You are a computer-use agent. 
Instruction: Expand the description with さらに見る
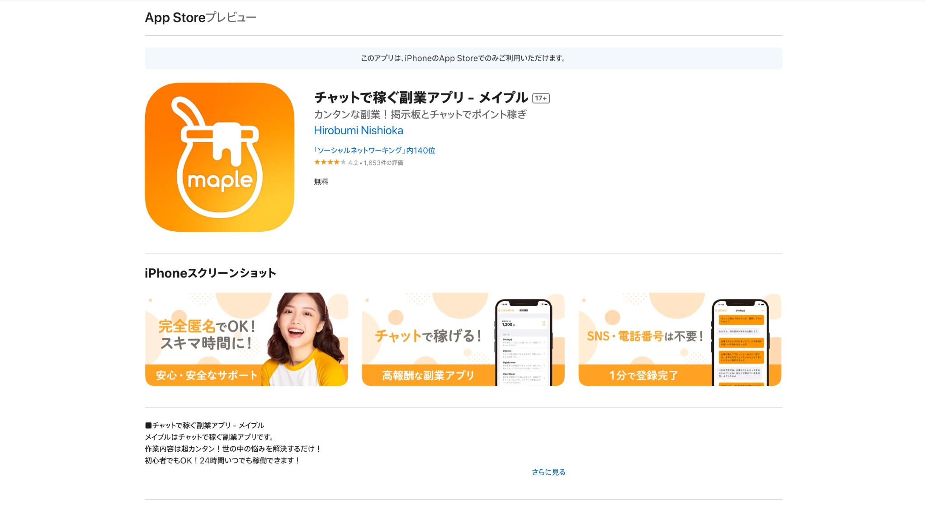[548, 472]
